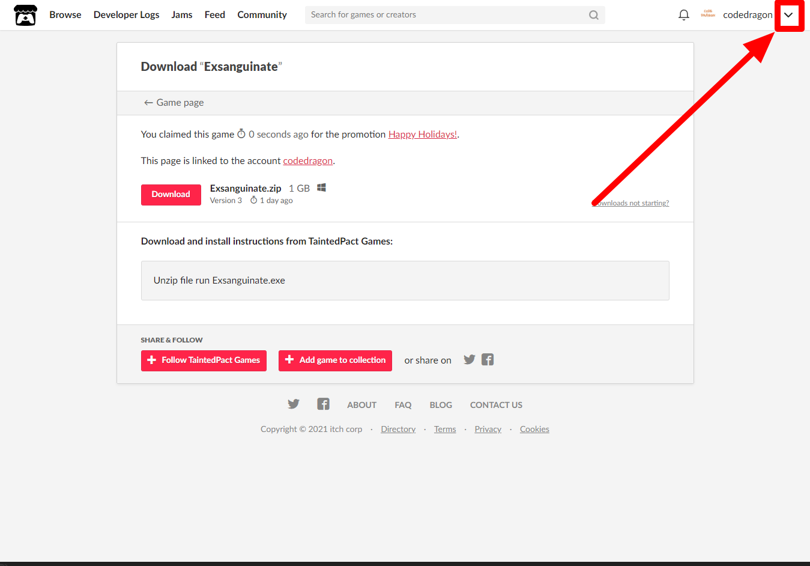This screenshot has width=810, height=566.
Task: Open the Feed page
Action: [215, 15]
